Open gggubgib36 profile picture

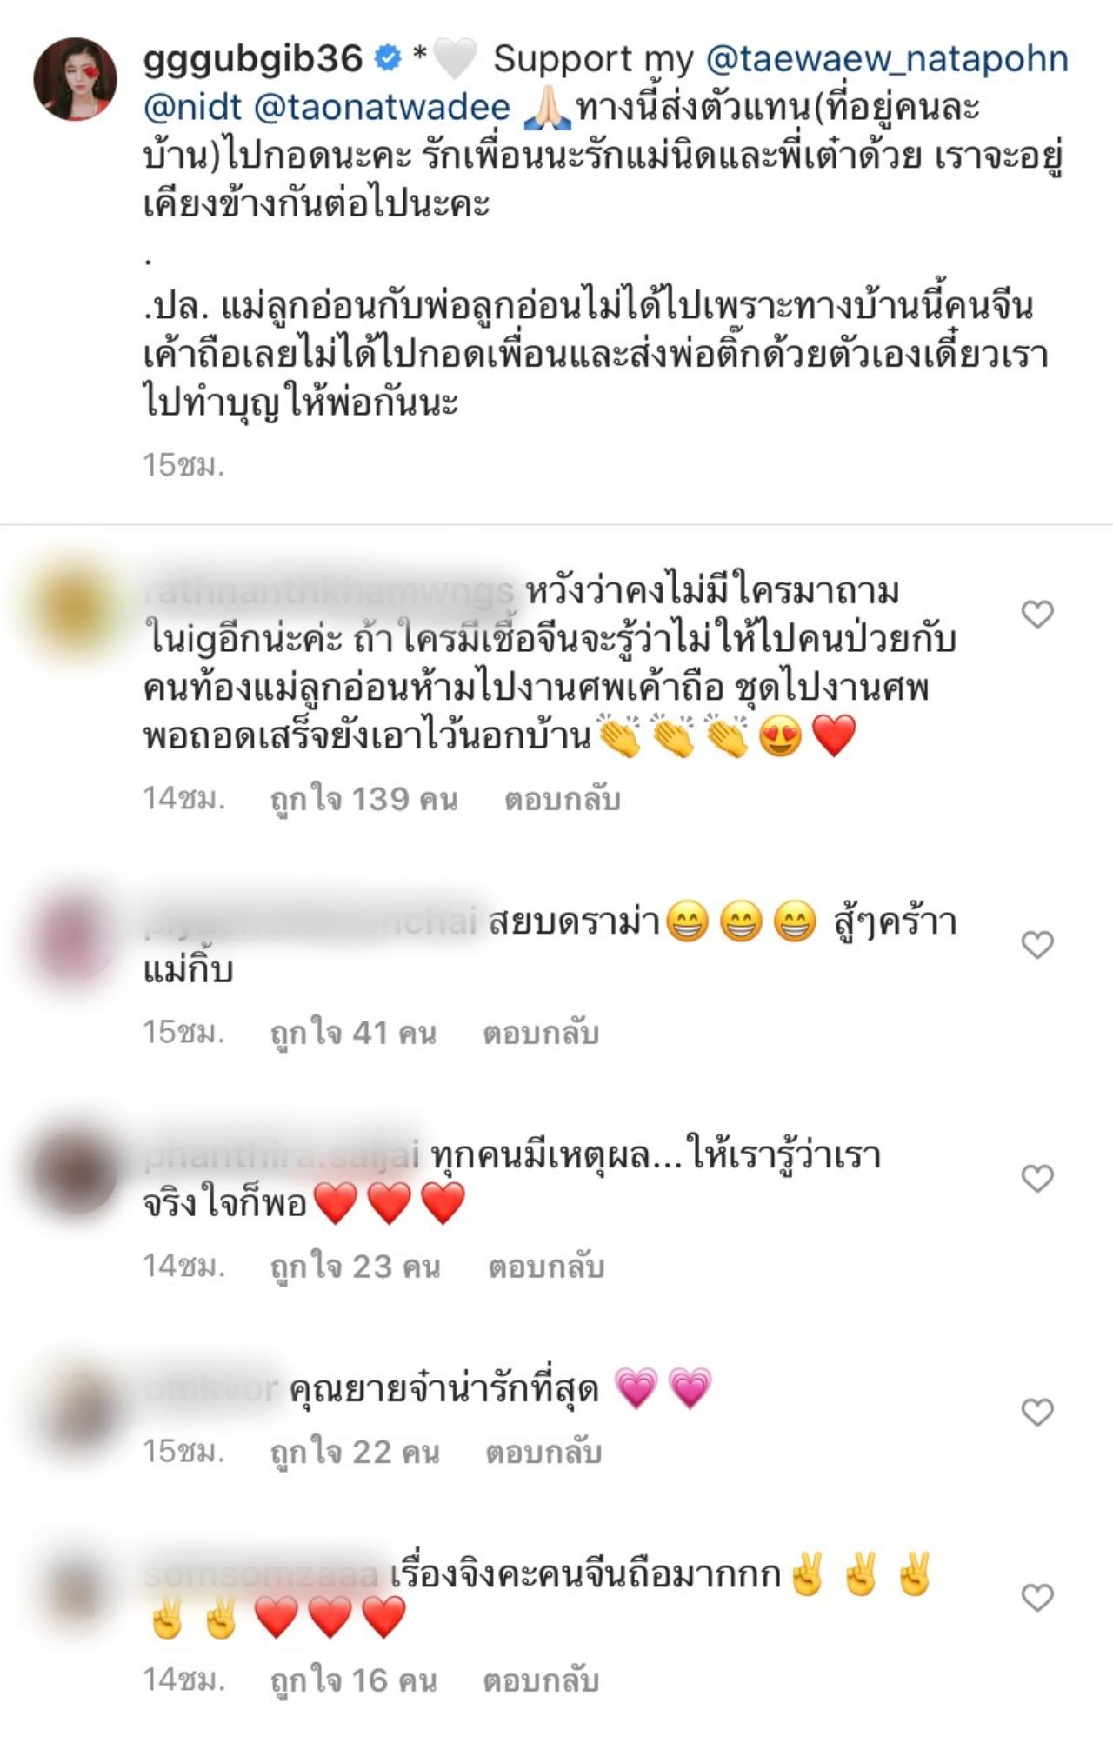point(75,78)
